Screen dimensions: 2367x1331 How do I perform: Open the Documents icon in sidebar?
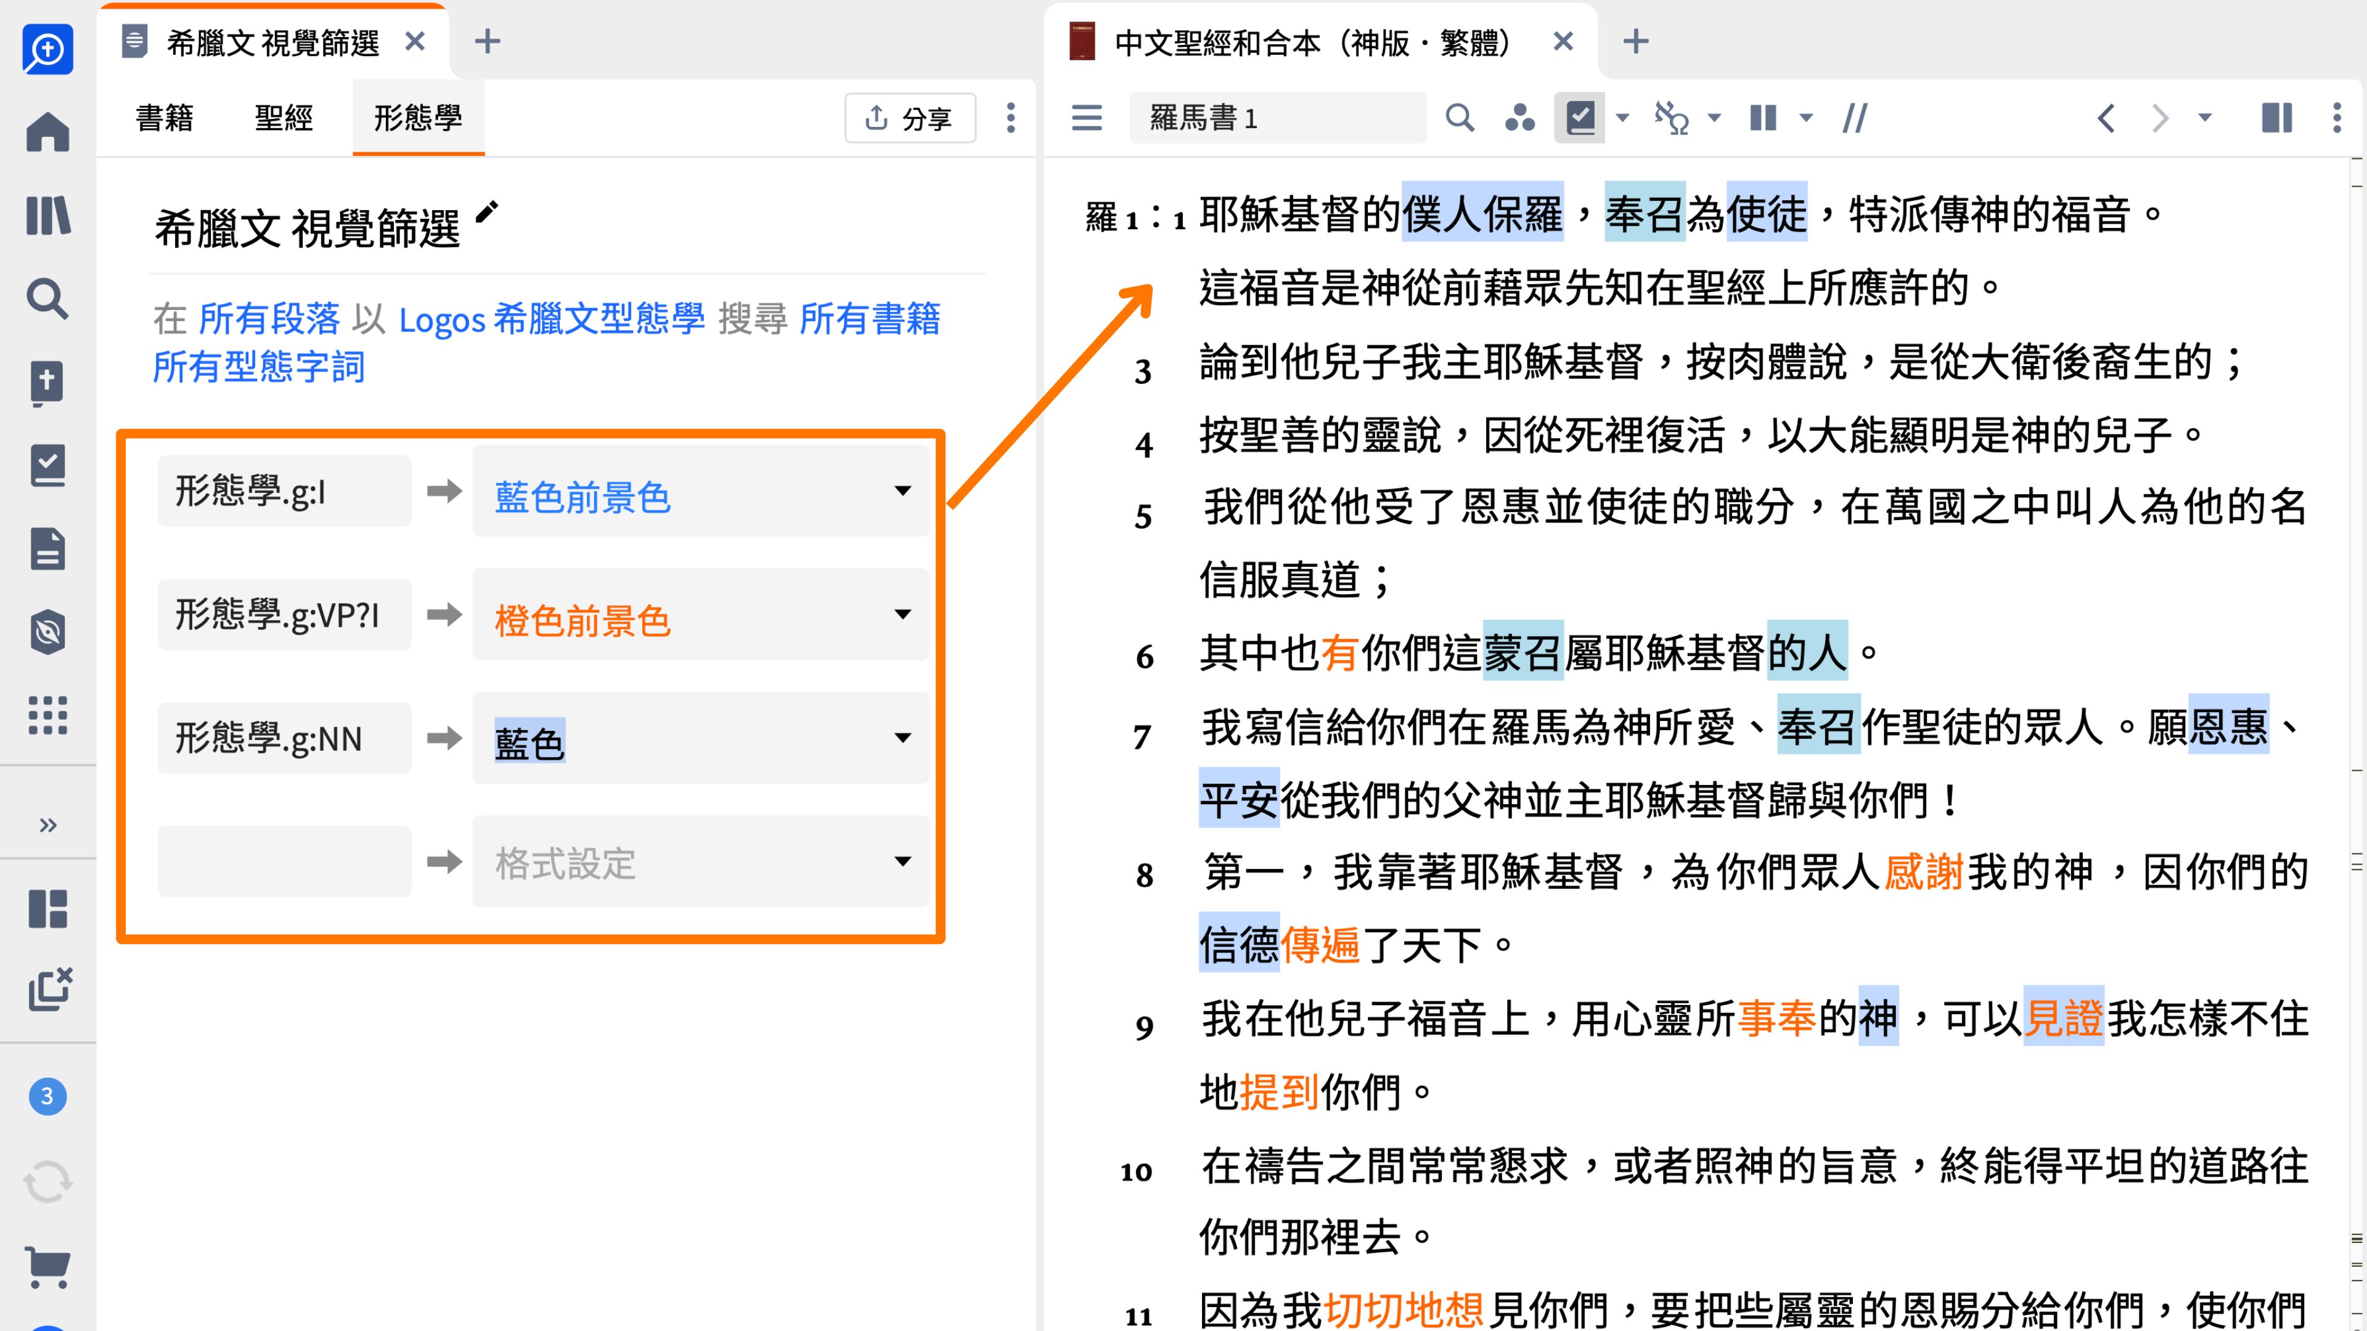(x=48, y=549)
